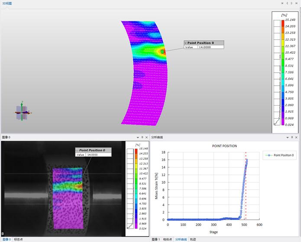Image resolution: width=301 pixels, height=242 pixels.
Task: Open the 轨迹 tab
Action: tap(193, 239)
